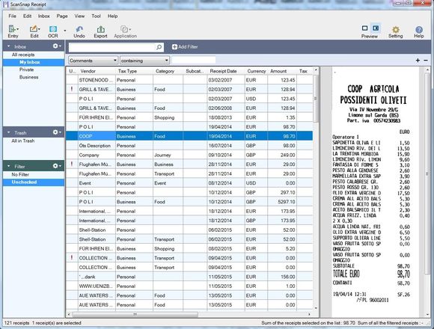Remove the filter condition with minus button
The height and width of the screenshot is (329, 434).
[426, 60]
